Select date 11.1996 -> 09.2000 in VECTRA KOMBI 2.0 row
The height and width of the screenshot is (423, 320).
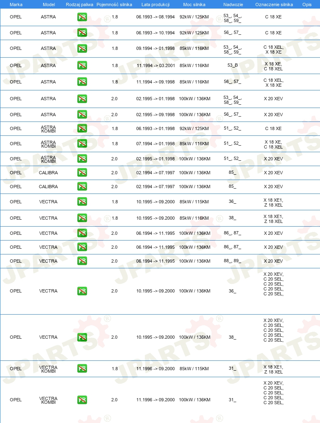[x=155, y=400]
